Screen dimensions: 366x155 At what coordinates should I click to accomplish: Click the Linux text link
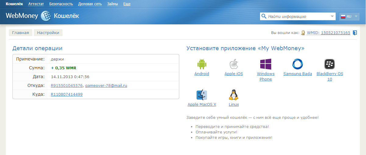(x=234, y=105)
